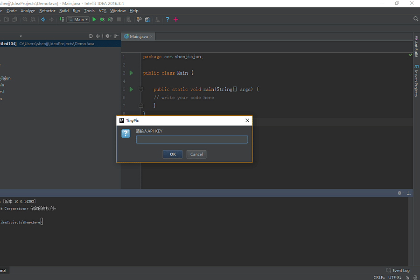Start debugging with the Debug bug icon
The image size is (420, 280).
point(102,19)
